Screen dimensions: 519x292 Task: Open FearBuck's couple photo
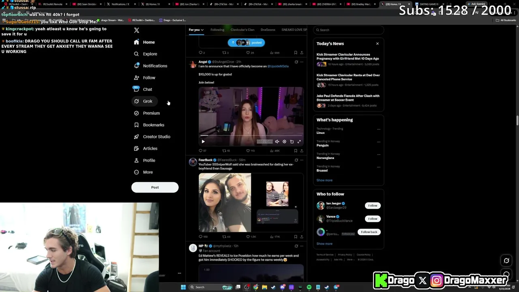coord(225,202)
